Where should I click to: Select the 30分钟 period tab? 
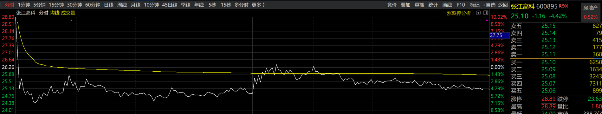[x=74, y=5]
